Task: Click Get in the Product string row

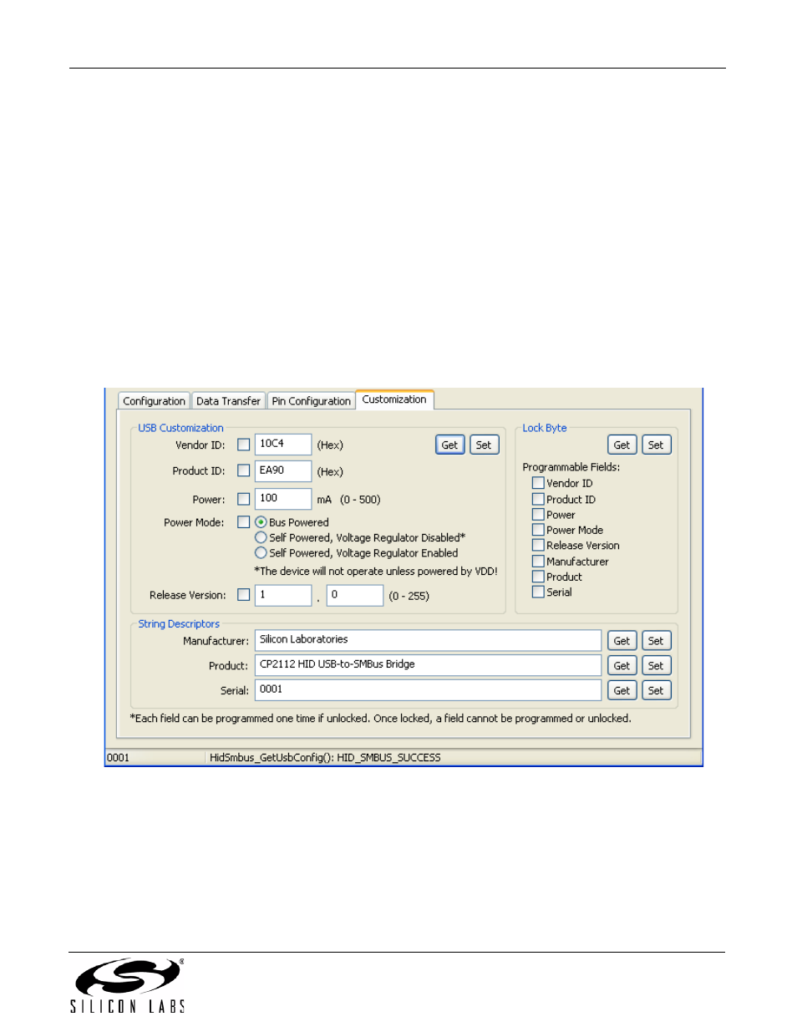Action: point(622,666)
